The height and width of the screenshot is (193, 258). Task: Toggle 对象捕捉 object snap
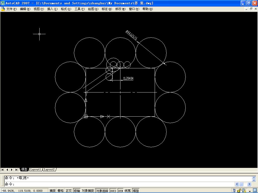click(x=88, y=190)
